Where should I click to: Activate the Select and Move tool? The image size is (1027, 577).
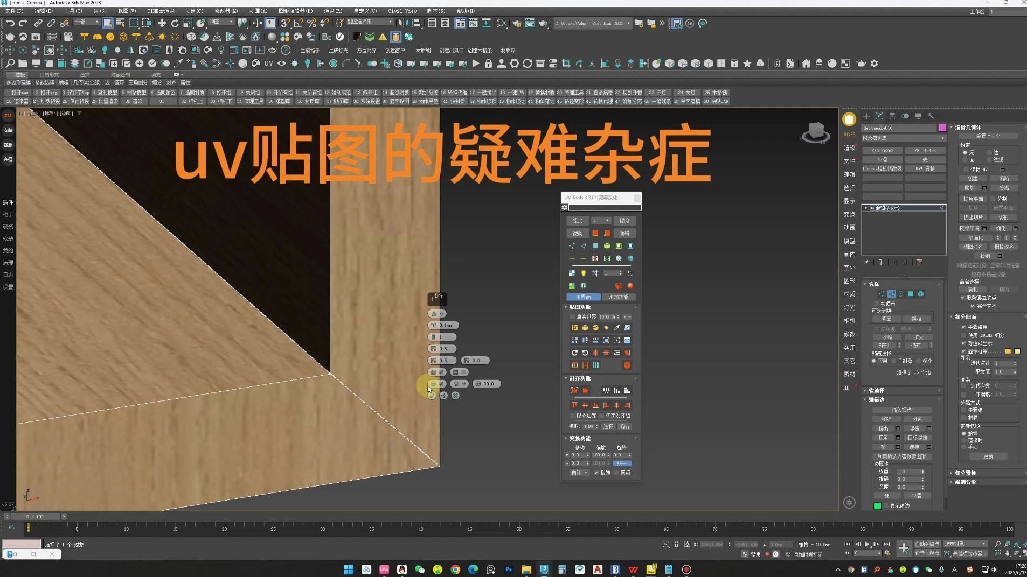coord(162,23)
